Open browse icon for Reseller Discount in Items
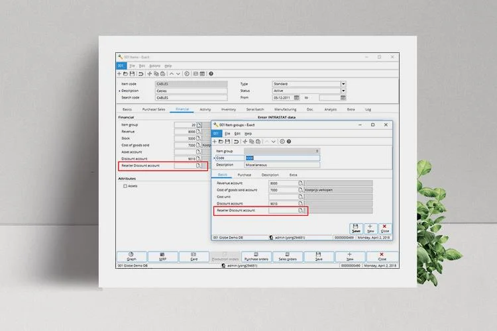 tap(199, 165)
